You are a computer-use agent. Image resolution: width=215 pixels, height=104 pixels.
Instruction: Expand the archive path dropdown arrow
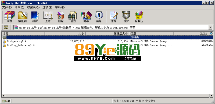(x=210, y=28)
